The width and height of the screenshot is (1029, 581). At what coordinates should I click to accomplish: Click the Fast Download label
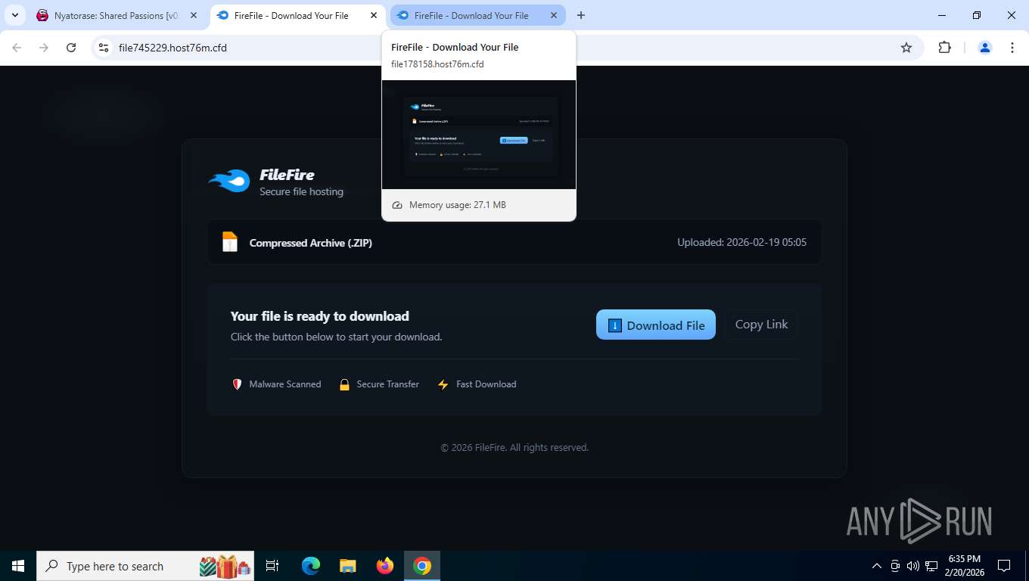point(486,384)
